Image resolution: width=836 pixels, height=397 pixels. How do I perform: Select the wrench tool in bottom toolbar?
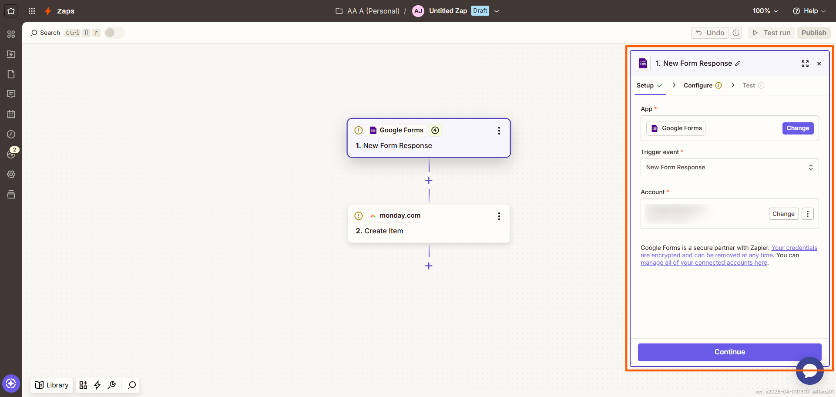[112, 385]
